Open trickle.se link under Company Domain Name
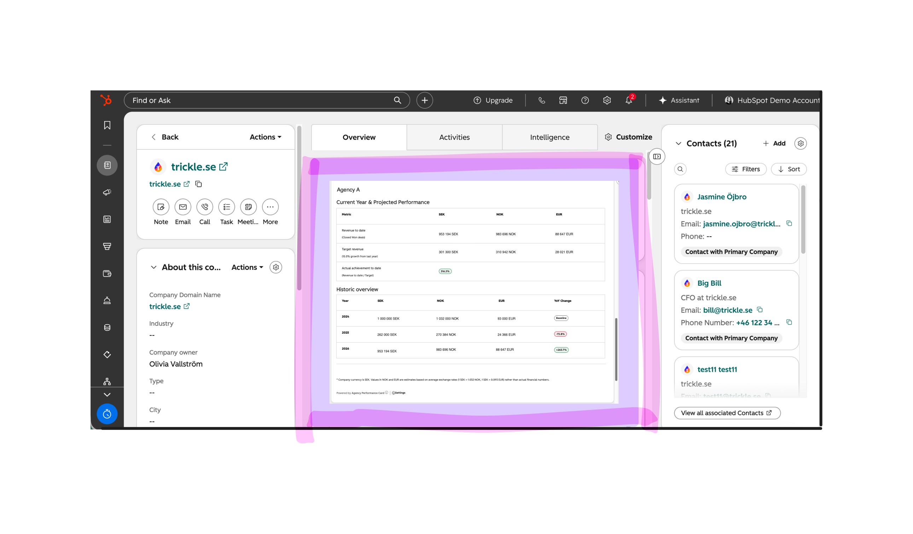Screen dimensions: 913x534 tap(169, 307)
